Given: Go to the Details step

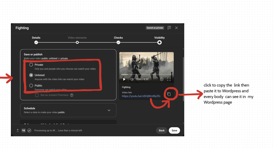Looking at the screenshot, I should [x=36, y=42].
